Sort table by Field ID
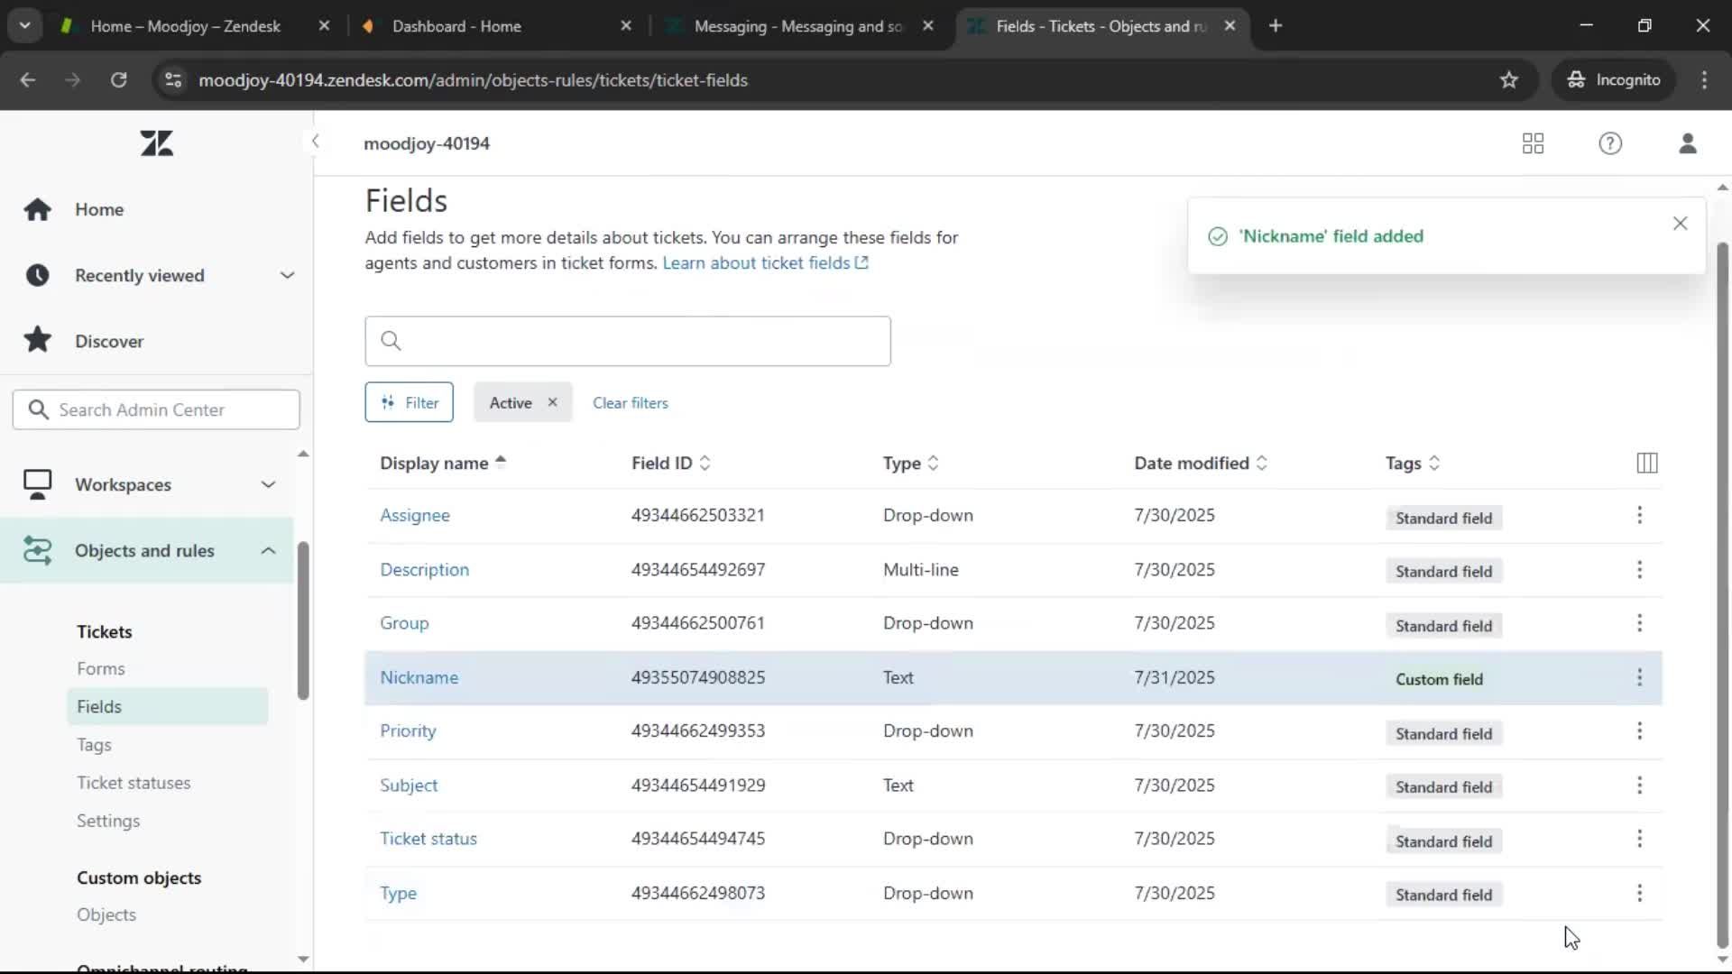This screenshot has height=974, width=1732. coord(670,463)
